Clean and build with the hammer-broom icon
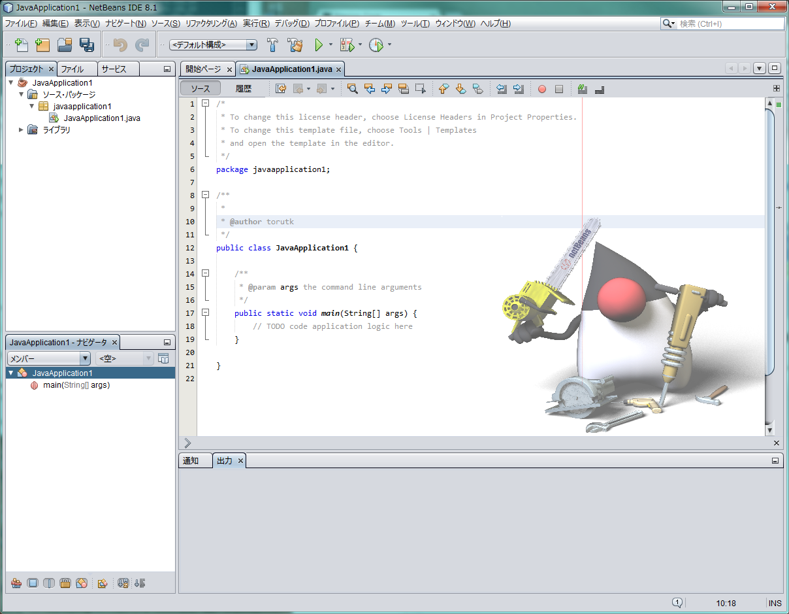 [x=295, y=45]
